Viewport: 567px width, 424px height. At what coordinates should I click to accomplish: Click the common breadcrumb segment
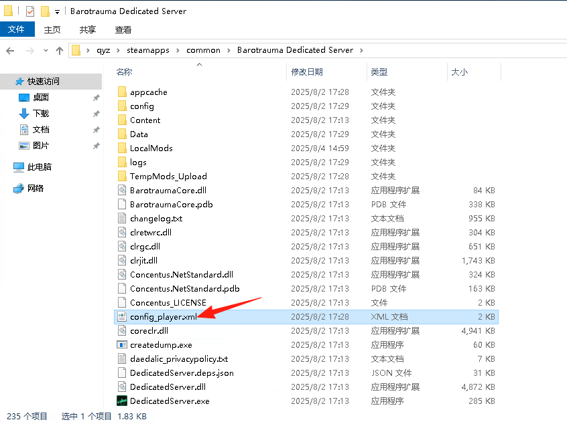click(x=203, y=50)
